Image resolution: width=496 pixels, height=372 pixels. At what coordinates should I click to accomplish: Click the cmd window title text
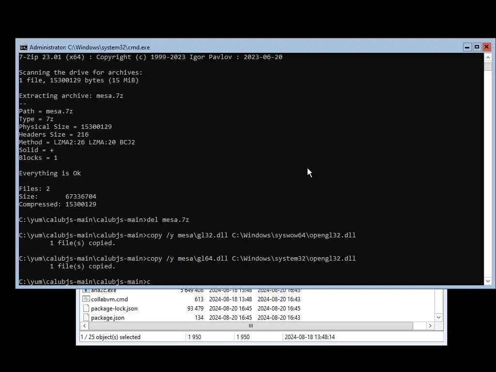(x=90, y=47)
